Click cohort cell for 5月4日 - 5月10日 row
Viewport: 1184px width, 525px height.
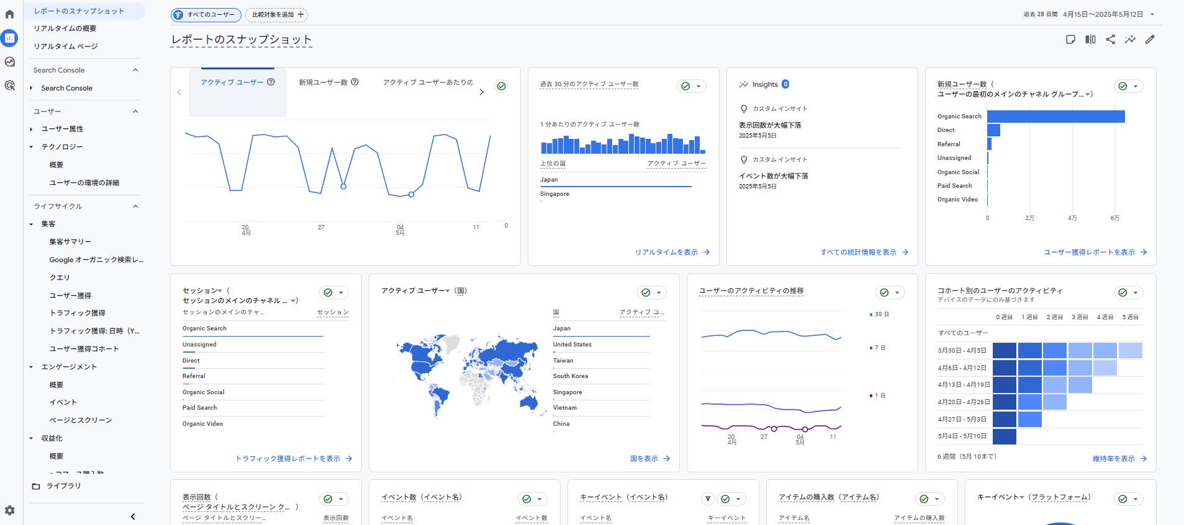[1005, 436]
